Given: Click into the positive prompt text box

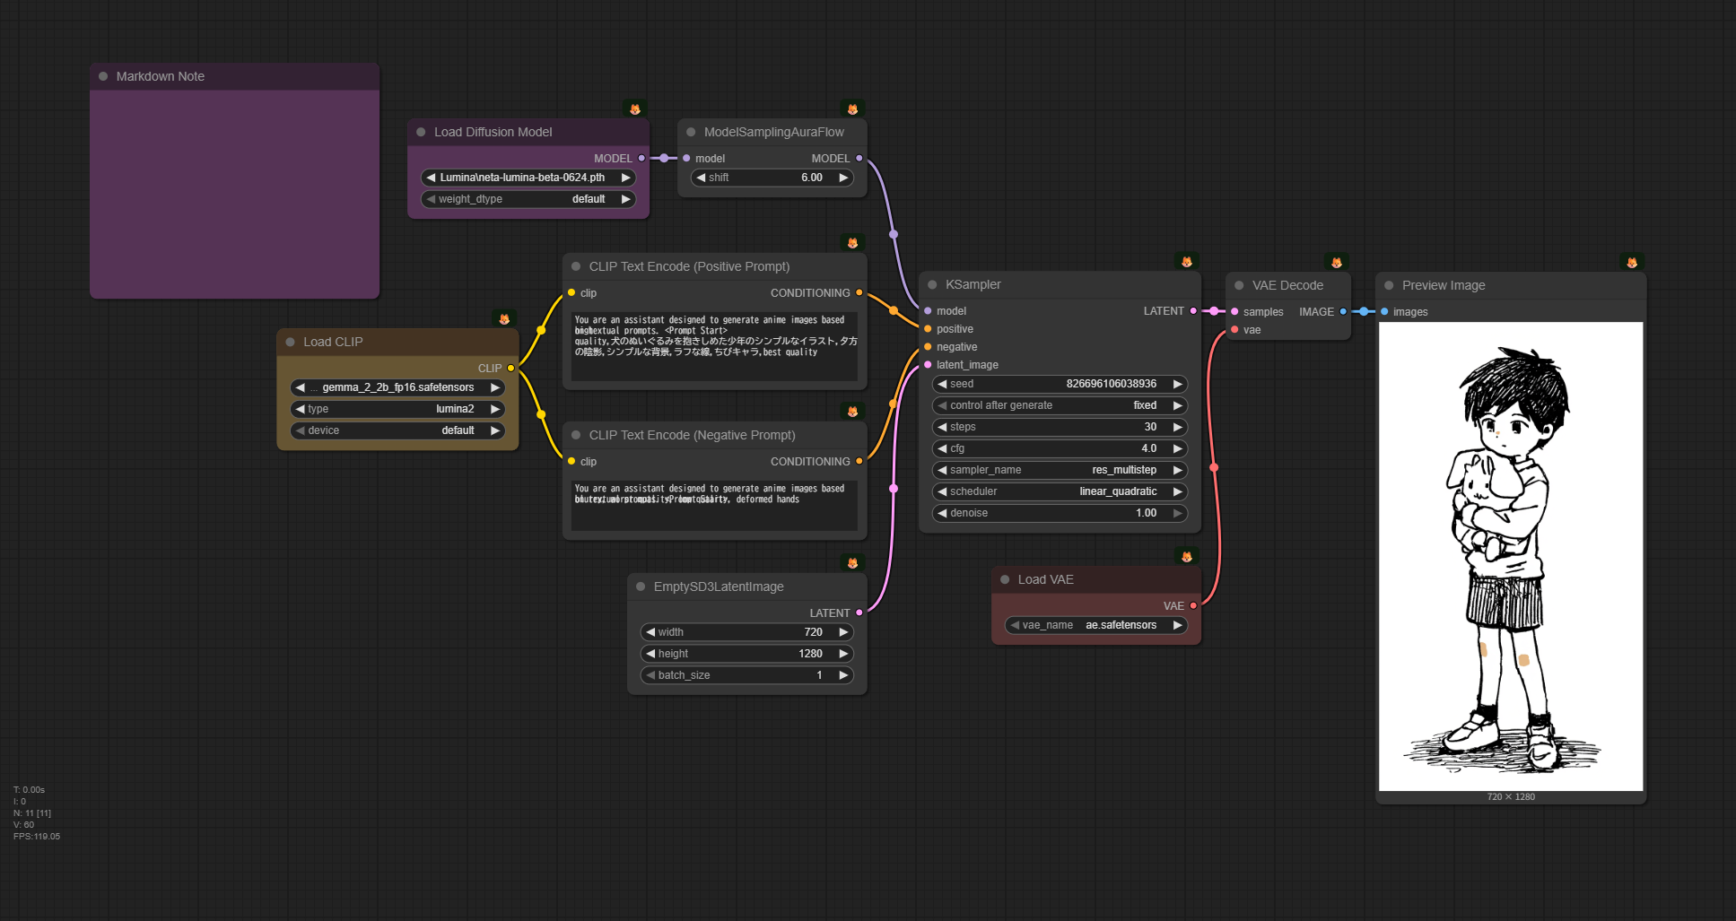Looking at the screenshot, I should (x=714, y=346).
